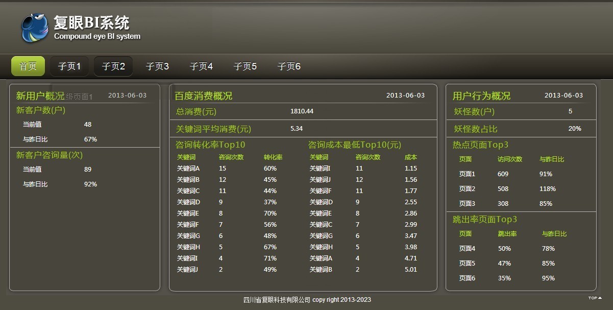The width and height of the screenshot is (613, 310).
Task: Open the 首页 home tab
Action: click(28, 66)
